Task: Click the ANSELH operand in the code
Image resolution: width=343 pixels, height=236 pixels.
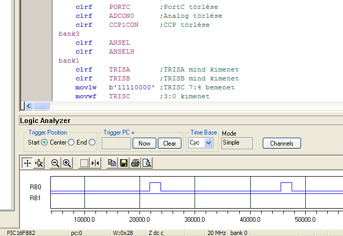Action: [x=122, y=52]
